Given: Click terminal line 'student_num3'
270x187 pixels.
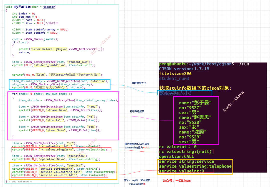Looking at the screenshot, I should click(x=174, y=79).
